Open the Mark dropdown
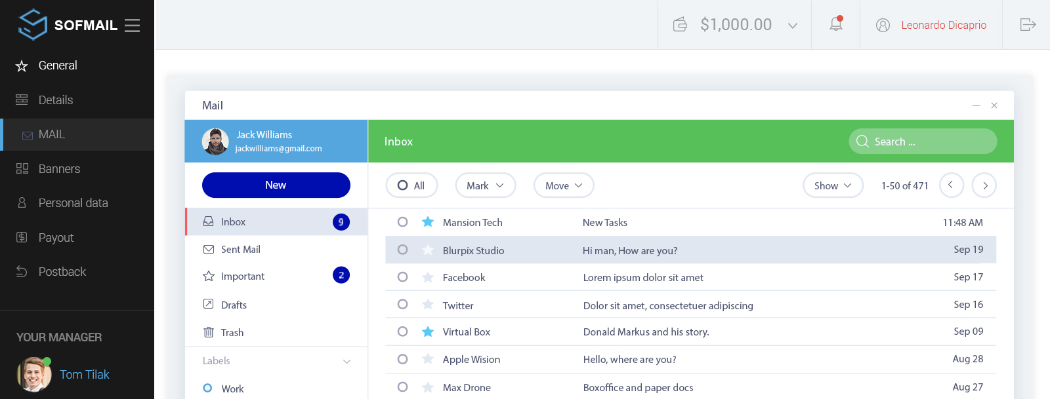Viewport: 1050px width, 399px height. click(x=485, y=185)
